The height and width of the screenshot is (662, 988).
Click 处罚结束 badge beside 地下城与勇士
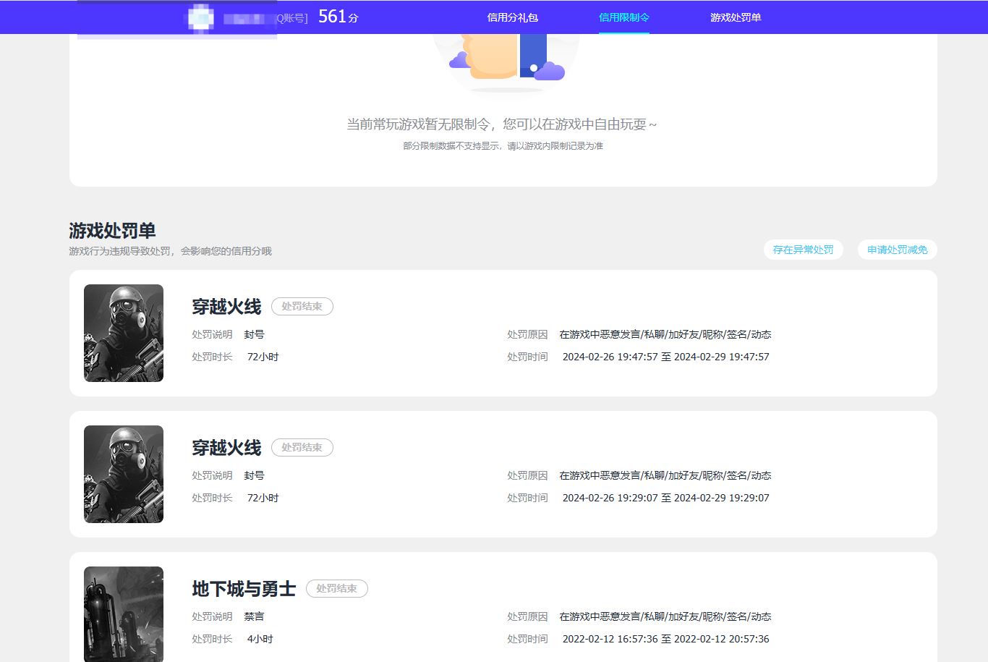[x=336, y=588]
